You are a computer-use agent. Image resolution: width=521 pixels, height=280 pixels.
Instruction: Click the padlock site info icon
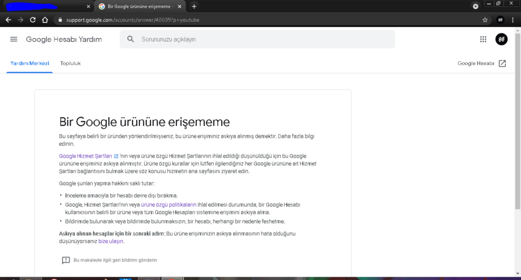pos(60,20)
